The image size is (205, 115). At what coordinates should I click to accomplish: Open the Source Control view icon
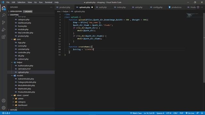coord(4,22)
